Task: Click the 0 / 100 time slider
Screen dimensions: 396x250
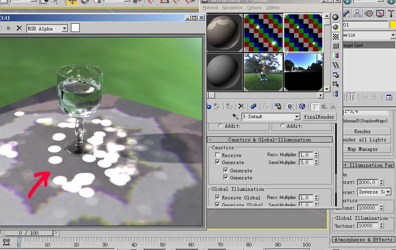Action: click(x=29, y=233)
